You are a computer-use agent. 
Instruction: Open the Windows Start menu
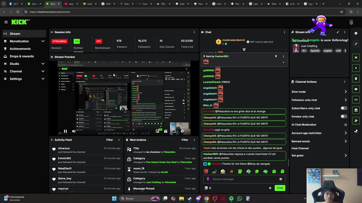click(x=114, y=198)
